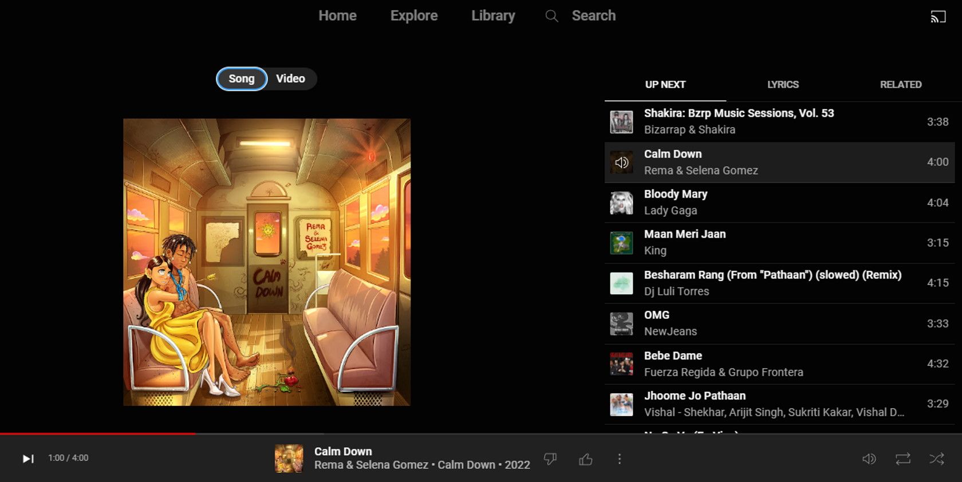Click the Besharam Rang track thumbnail
The image size is (962, 482).
(x=621, y=283)
